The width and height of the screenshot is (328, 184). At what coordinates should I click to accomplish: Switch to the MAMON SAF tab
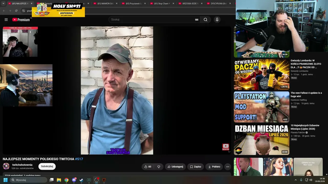pos(105,4)
